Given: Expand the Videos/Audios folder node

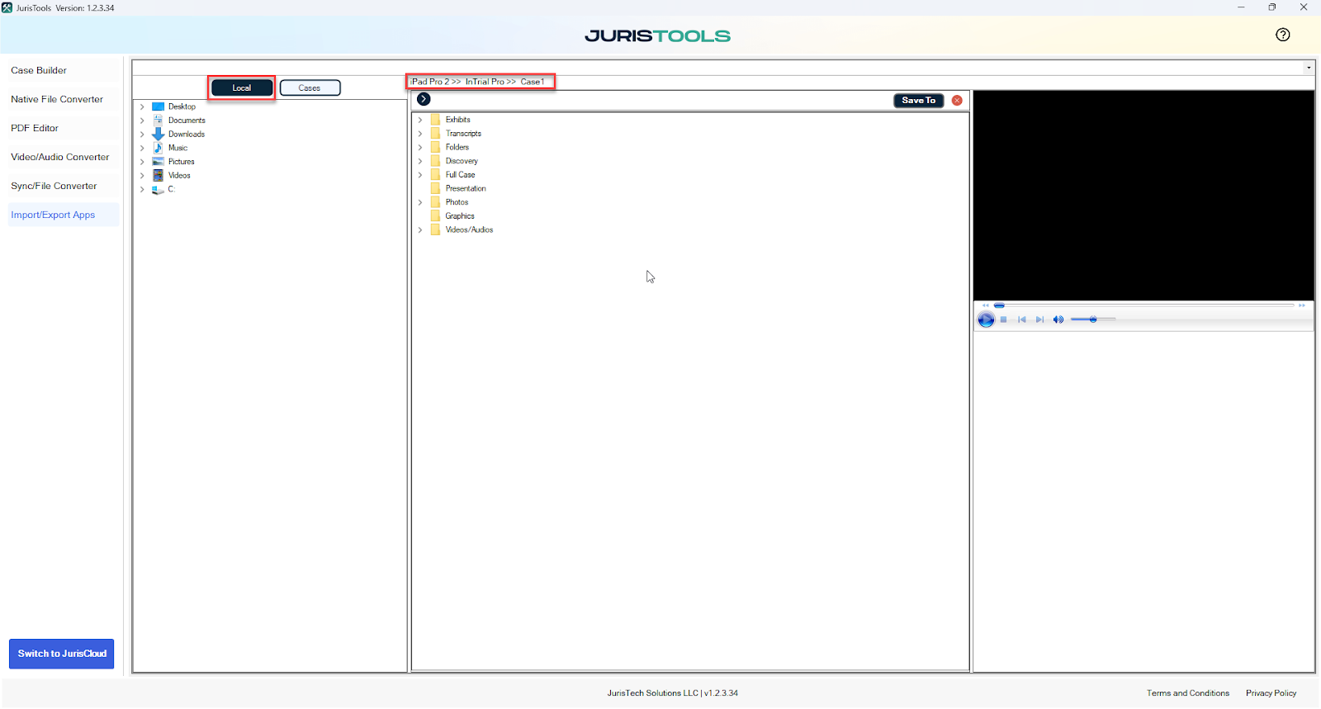Looking at the screenshot, I should tap(419, 229).
